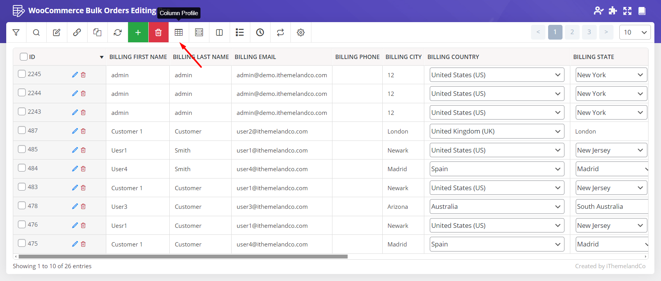Check the box for order 2244
661x281 pixels.
(x=22, y=92)
